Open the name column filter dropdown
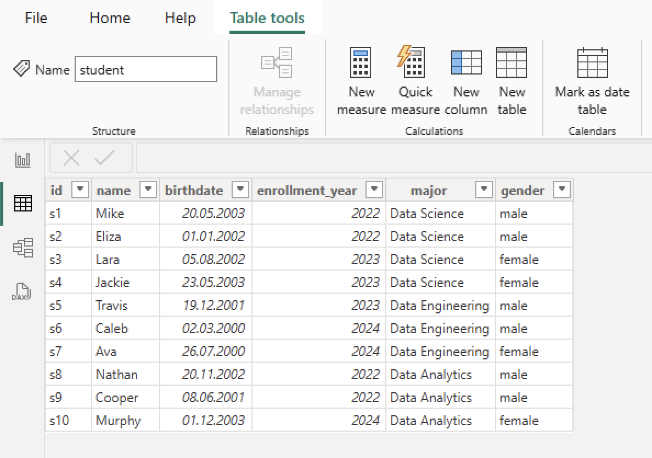 click(148, 190)
